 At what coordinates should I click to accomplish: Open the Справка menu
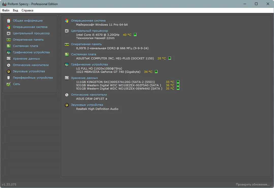(x=27, y=10)
